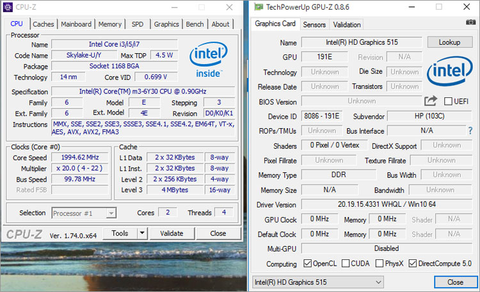Click the Specification value m3-6Y30 CPU
This screenshot has height=292, width=480.
tap(143, 92)
